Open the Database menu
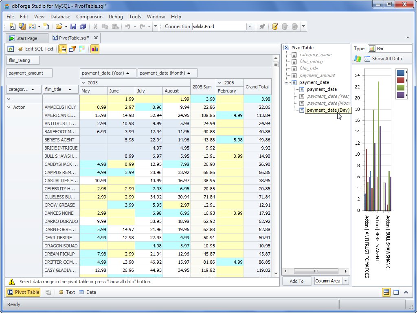The width and height of the screenshot is (417, 313). pyautogui.click(x=60, y=17)
